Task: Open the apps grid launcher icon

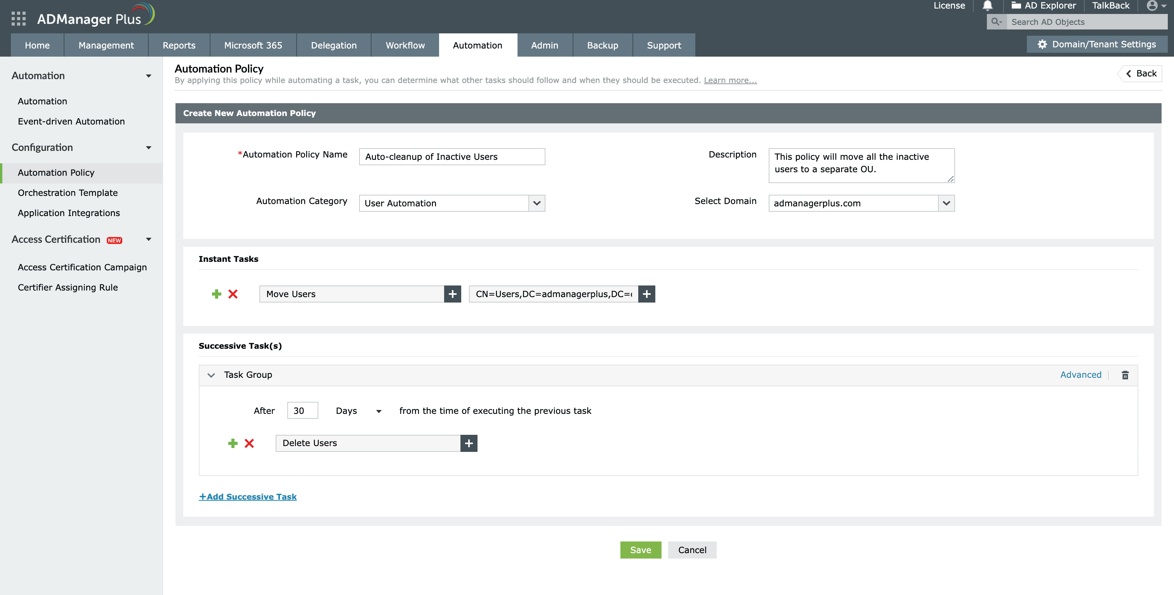Action: tap(18, 19)
